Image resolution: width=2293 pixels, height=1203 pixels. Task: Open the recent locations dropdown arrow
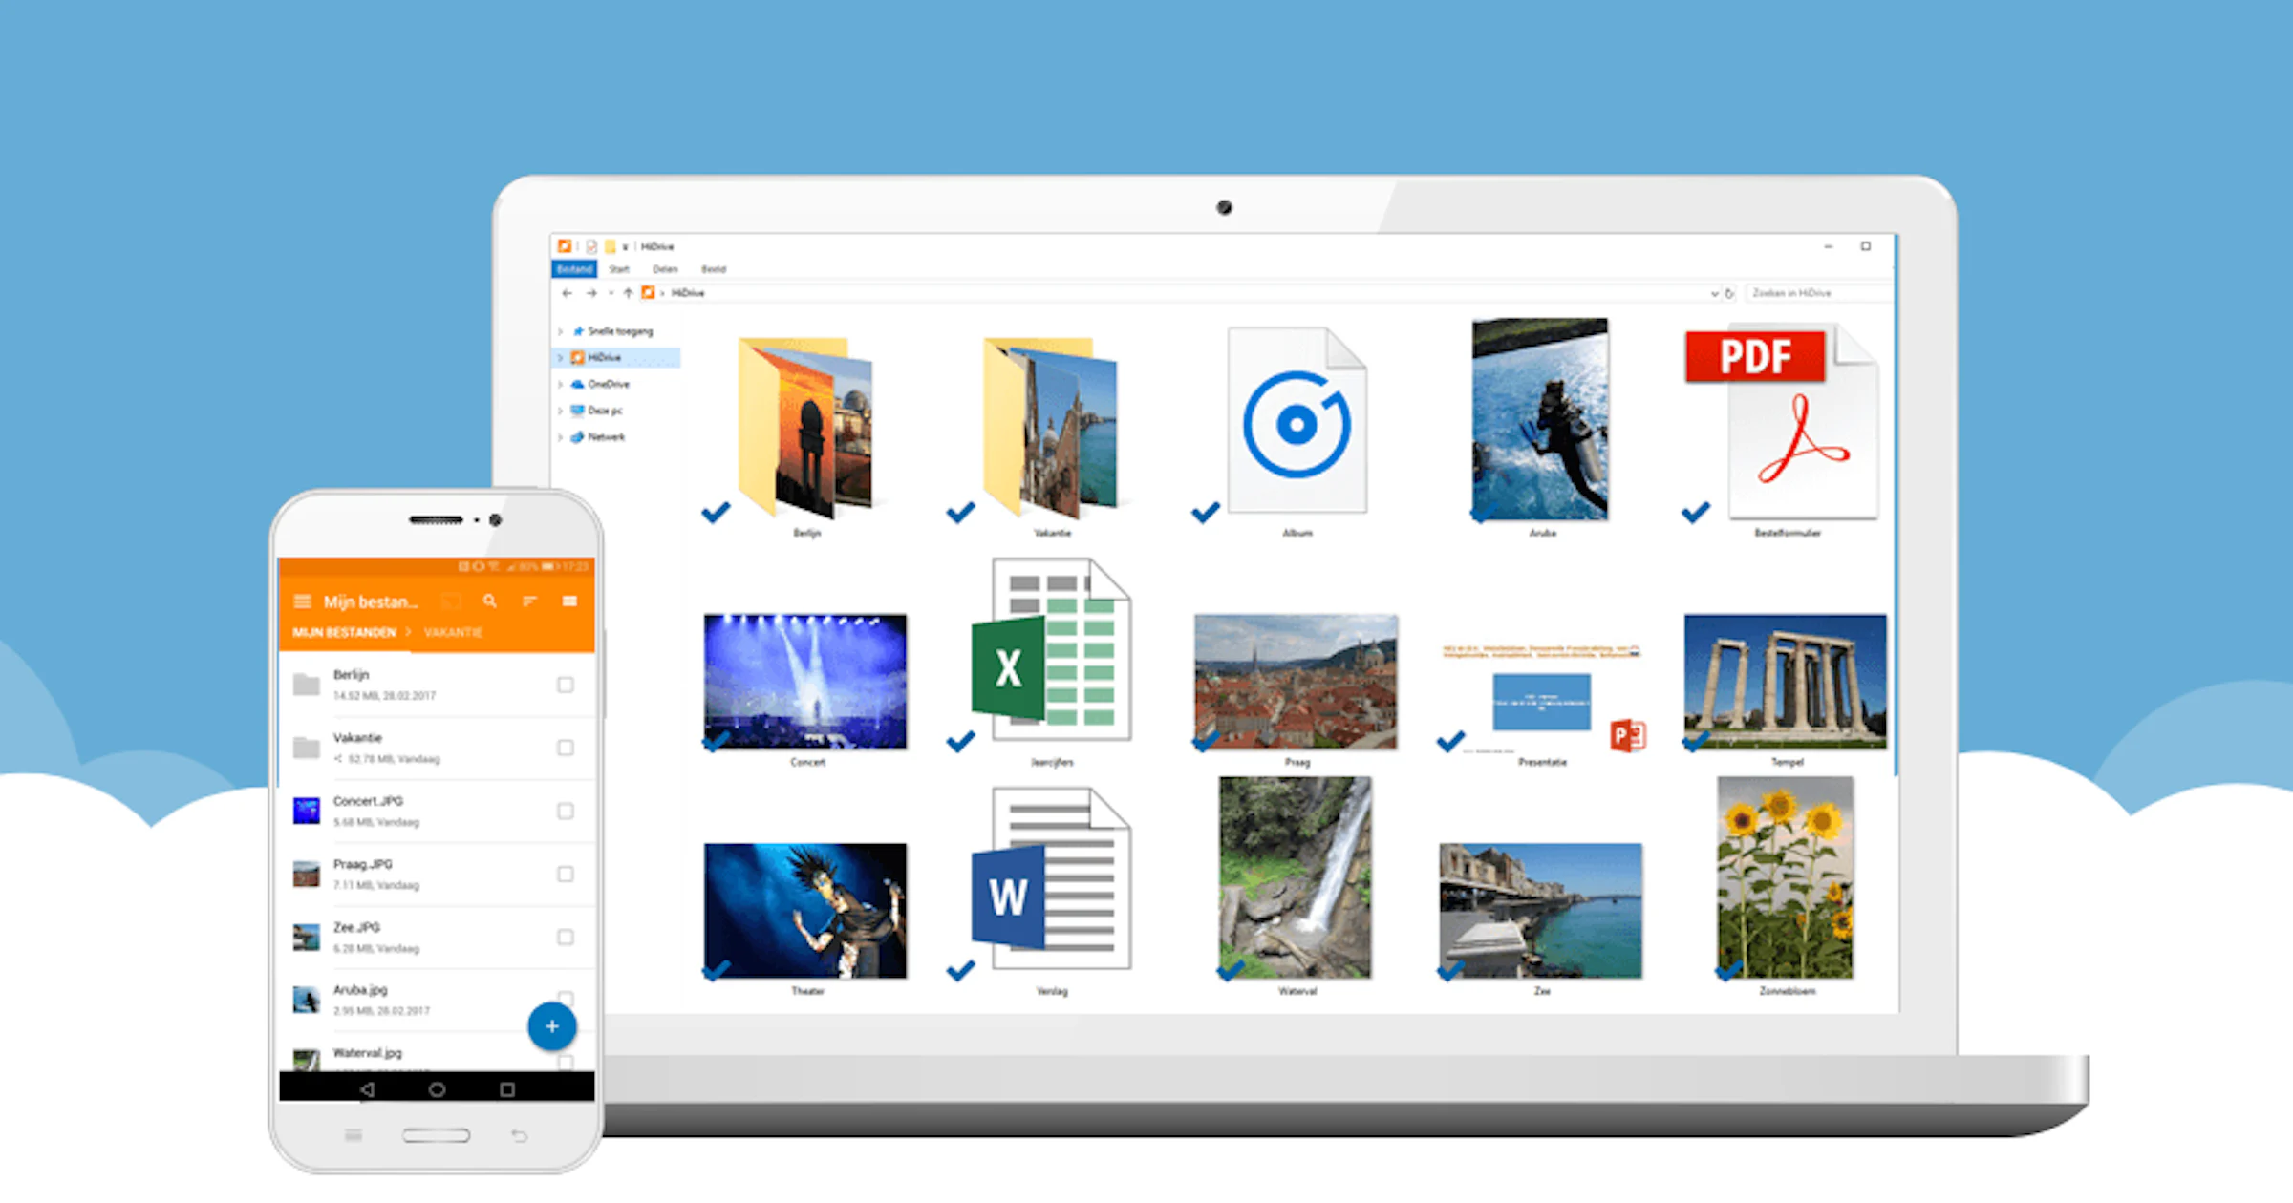tap(611, 293)
